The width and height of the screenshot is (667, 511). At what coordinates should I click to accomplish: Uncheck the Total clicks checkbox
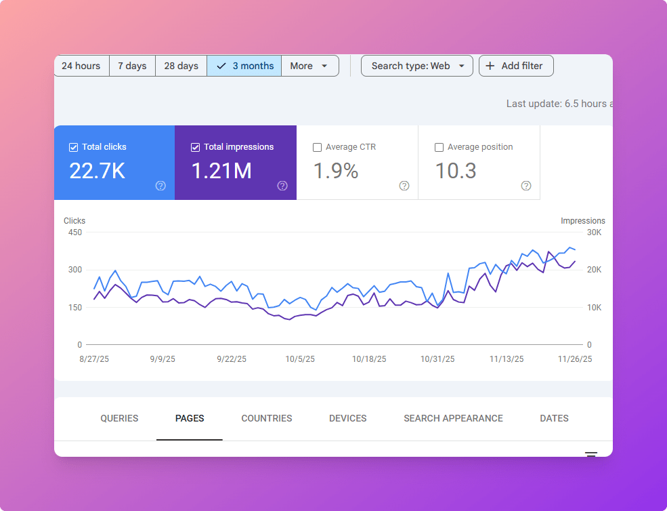(74, 147)
